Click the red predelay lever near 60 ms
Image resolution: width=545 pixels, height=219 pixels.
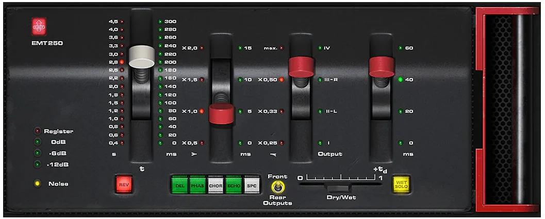[x=382, y=67]
